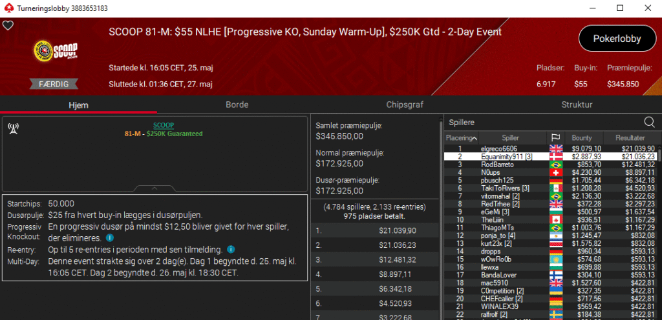
Task: Select player row RodBarreto
Action: point(551,165)
